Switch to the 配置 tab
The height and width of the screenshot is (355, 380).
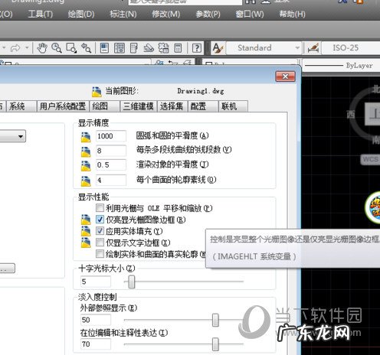tap(203, 106)
